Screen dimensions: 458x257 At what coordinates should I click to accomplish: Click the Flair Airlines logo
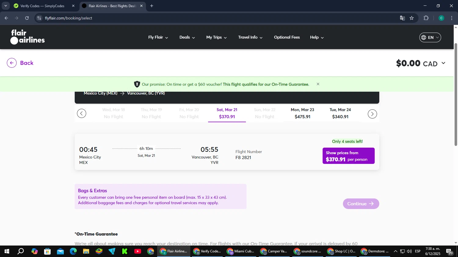pyautogui.click(x=27, y=37)
